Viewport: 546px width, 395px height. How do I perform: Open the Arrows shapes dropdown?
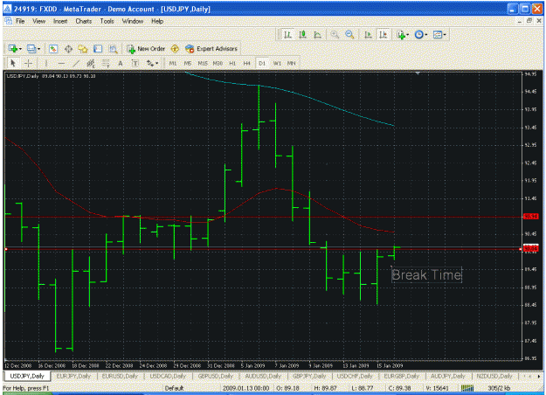point(152,63)
